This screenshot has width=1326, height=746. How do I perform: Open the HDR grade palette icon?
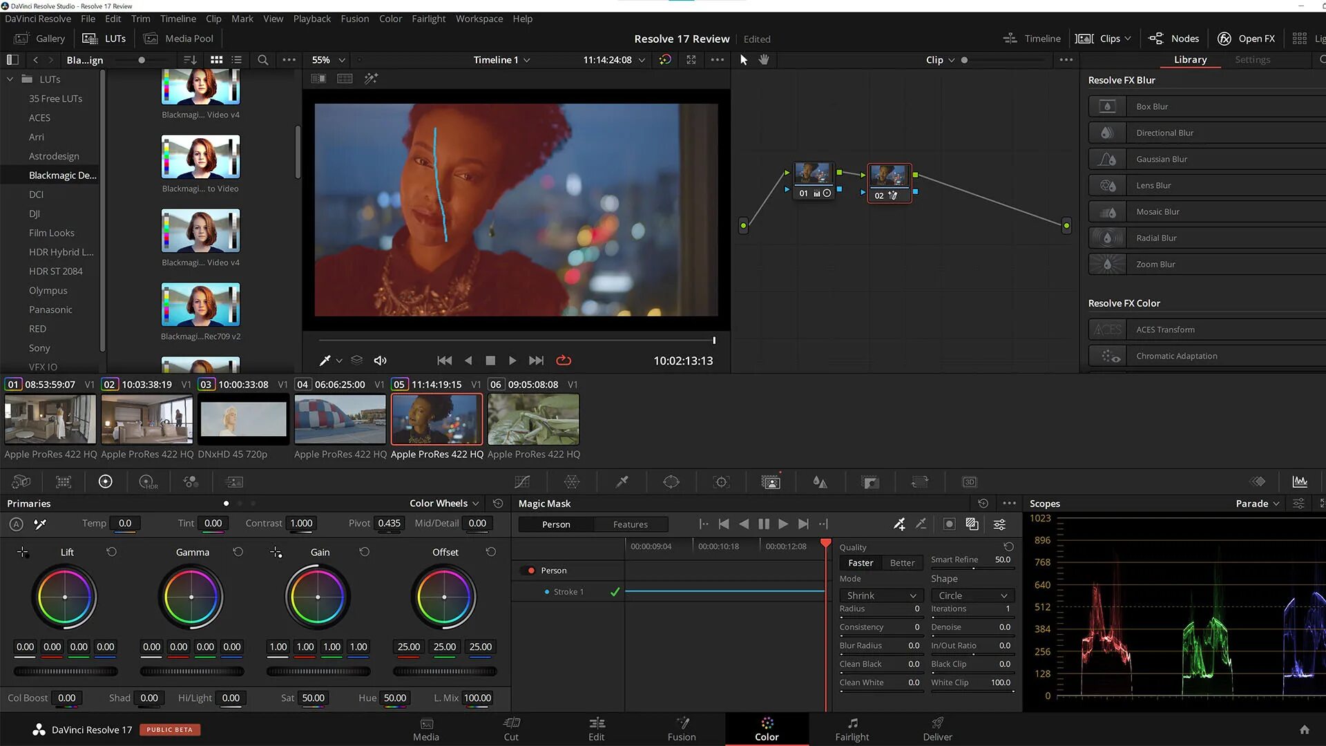pos(148,481)
